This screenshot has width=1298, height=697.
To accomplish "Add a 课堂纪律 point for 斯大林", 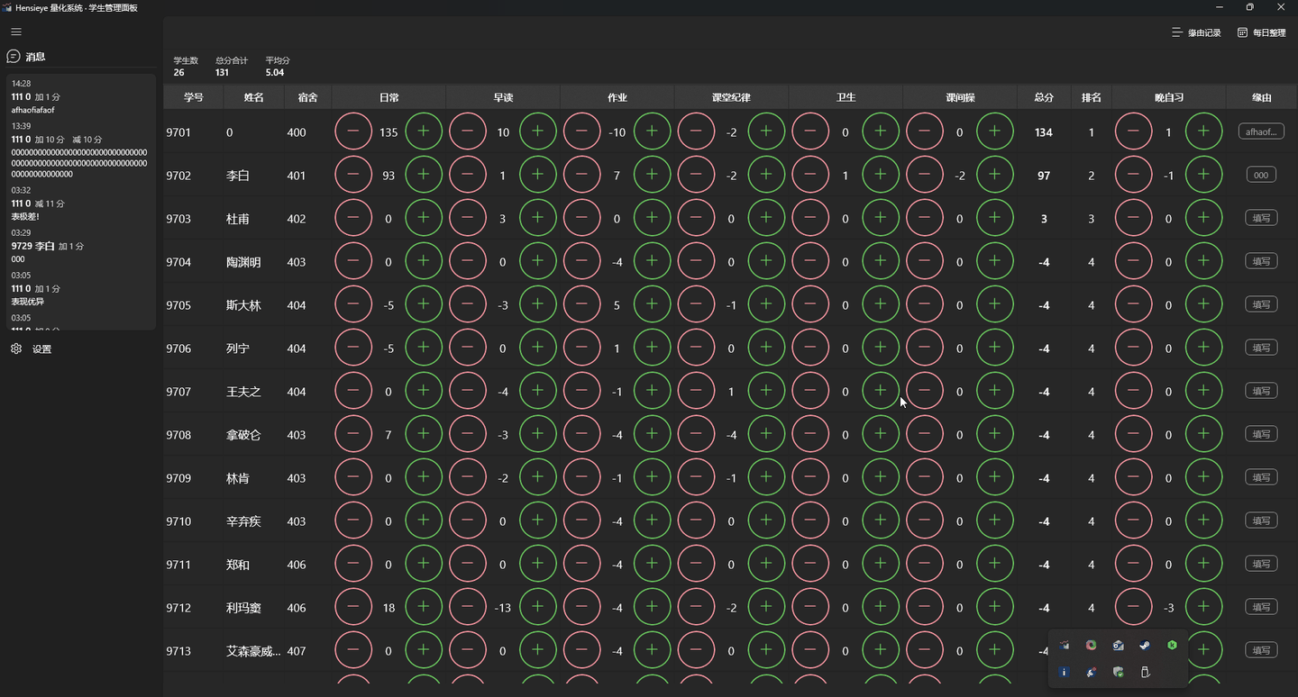I will (766, 305).
